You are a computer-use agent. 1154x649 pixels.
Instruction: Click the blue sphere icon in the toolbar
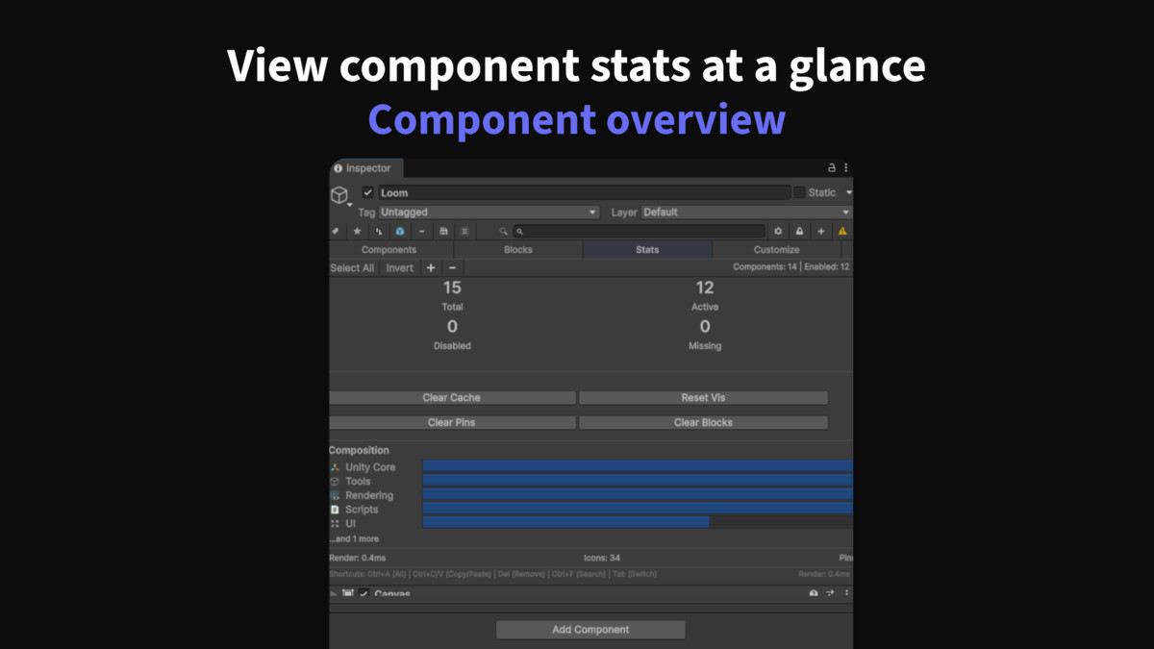tap(400, 231)
